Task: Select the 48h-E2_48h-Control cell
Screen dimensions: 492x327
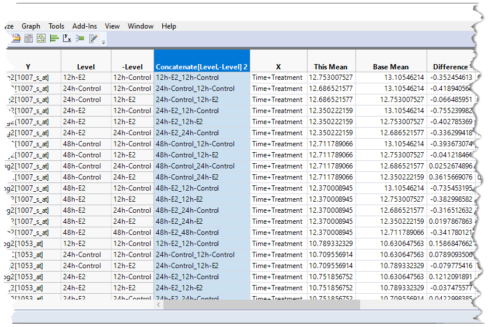Action: 196,233
